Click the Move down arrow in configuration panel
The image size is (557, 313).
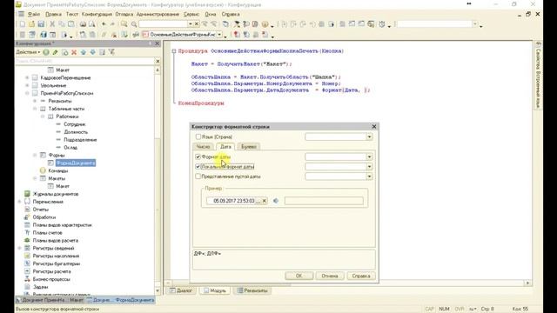coord(93,52)
